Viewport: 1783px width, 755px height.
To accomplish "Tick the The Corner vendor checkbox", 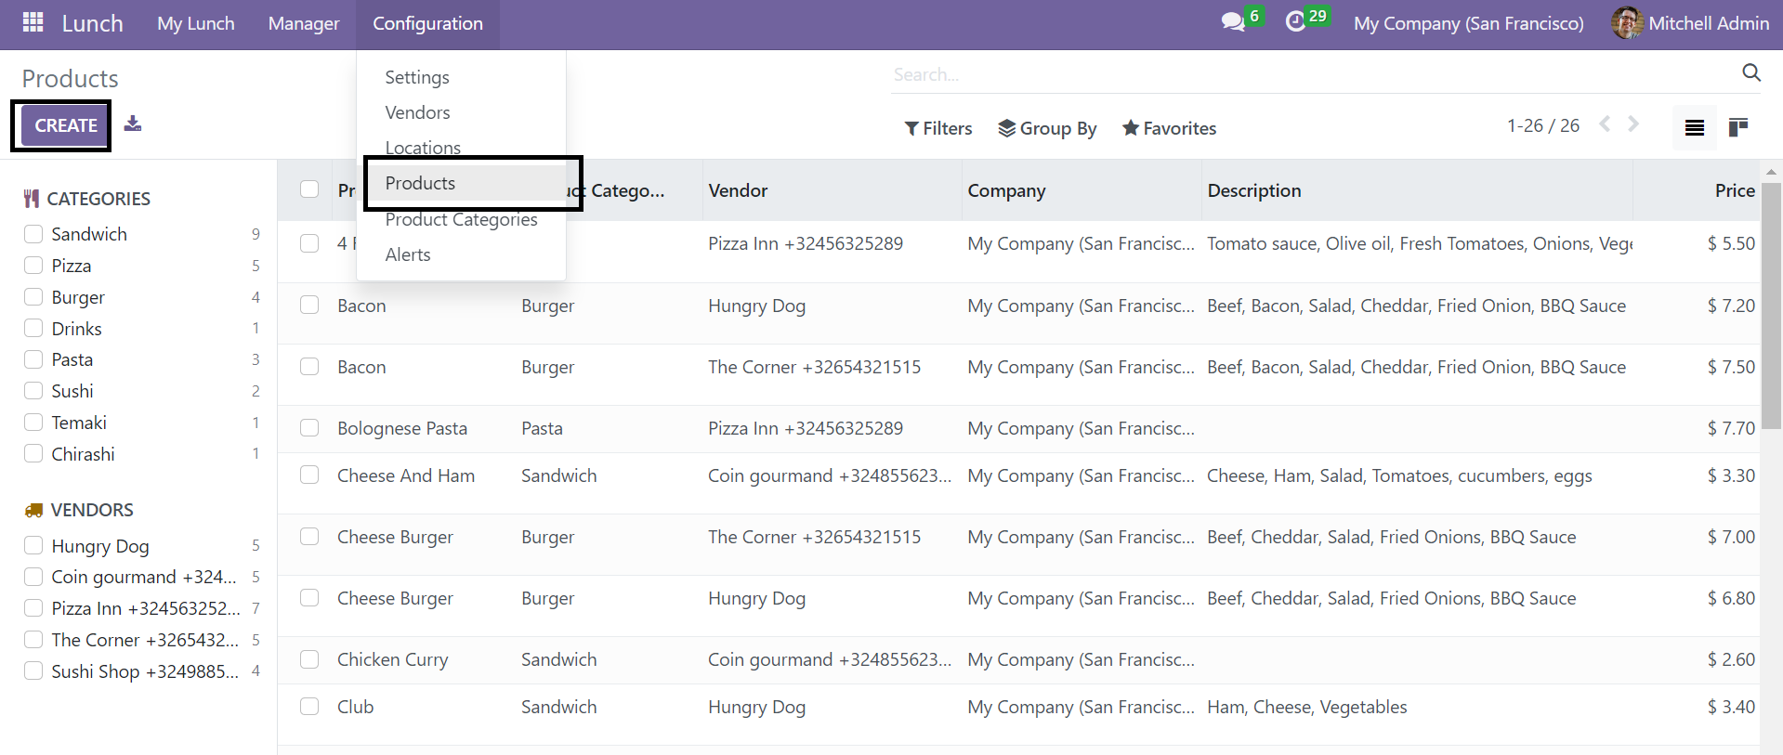I will pyautogui.click(x=33, y=640).
